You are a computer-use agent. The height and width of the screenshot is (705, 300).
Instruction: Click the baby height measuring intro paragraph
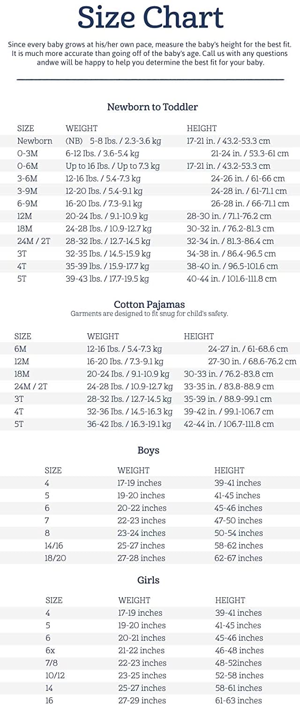pos(150,53)
